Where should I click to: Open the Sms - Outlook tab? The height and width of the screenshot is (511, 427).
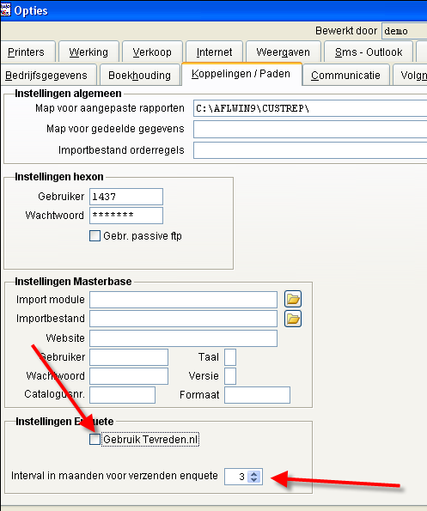click(x=369, y=52)
